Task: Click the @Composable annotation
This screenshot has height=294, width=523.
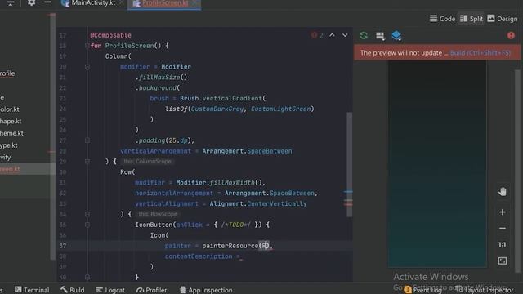Action: (x=110, y=35)
